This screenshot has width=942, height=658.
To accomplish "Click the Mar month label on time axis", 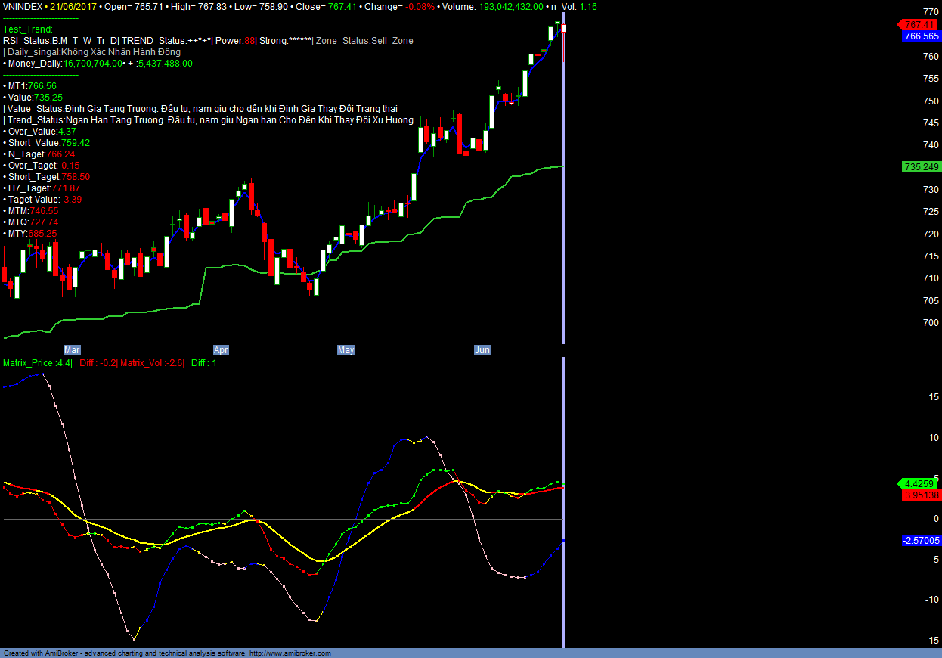I will [72, 350].
